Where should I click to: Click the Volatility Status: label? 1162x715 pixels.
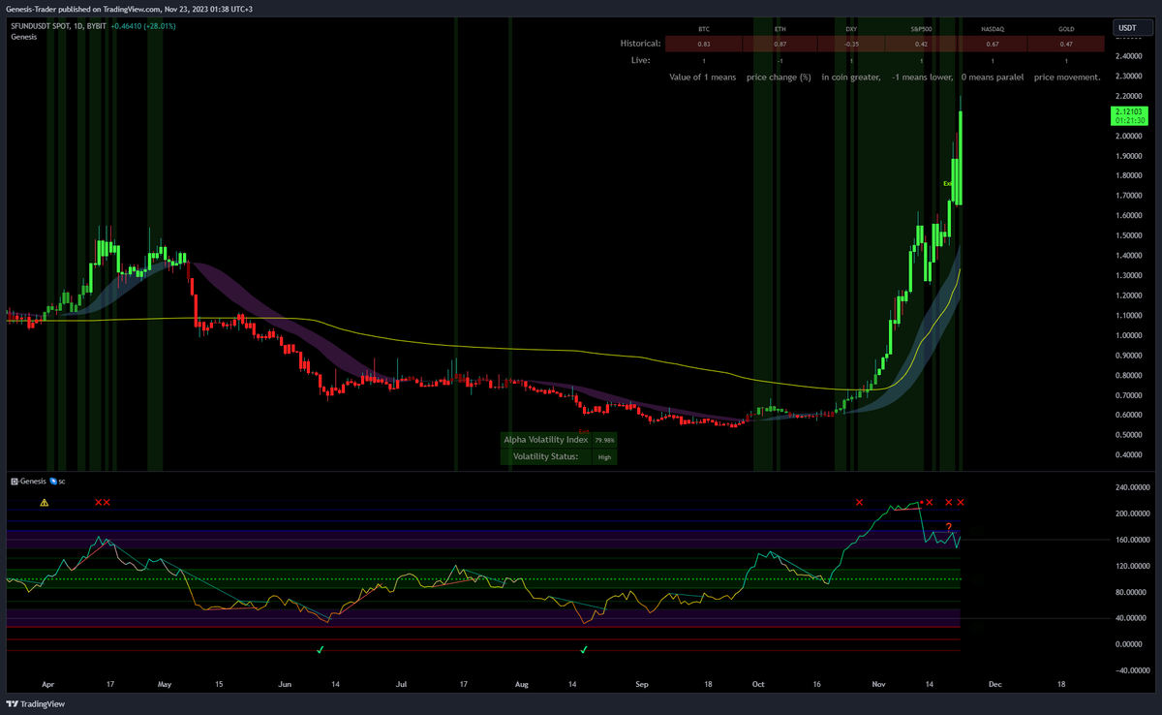(545, 456)
